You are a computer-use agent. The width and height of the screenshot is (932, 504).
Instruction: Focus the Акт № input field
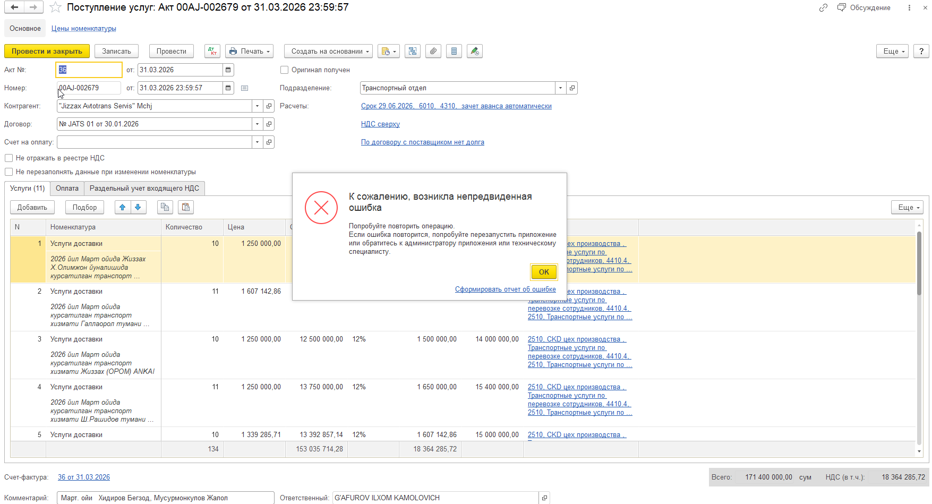click(89, 70)
